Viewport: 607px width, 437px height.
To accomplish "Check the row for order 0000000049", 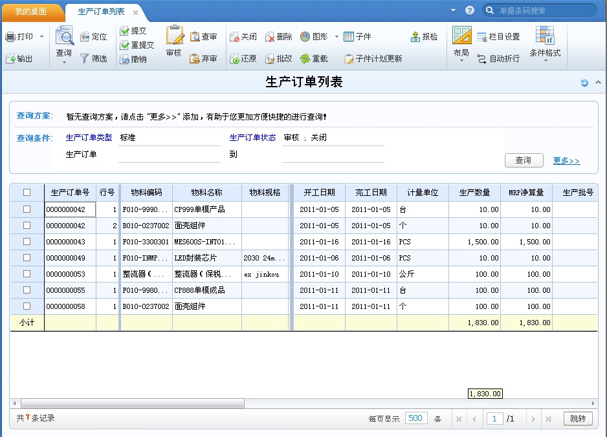I will (x=27, y=257).
